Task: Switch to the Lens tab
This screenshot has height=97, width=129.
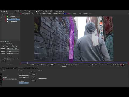Action: [6, 68]
